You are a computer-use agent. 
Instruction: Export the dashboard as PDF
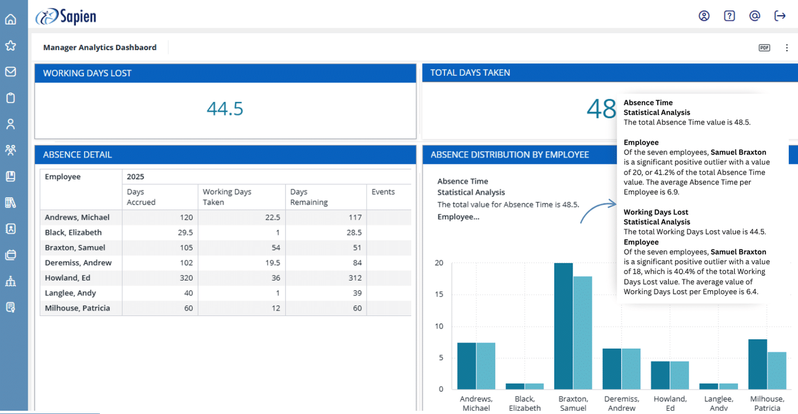tap(764, 48)
